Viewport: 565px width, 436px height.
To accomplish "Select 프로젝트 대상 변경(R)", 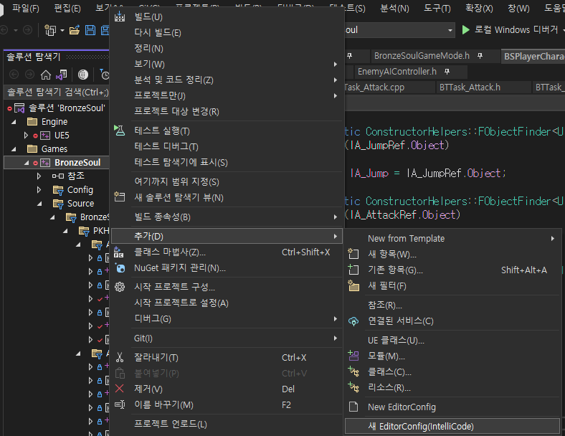I will click(x=176, y=112).
